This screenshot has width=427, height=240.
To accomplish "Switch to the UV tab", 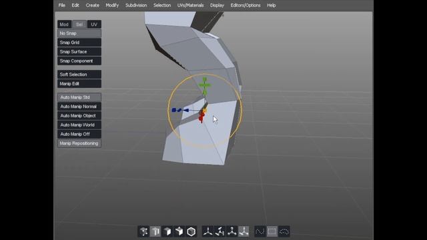I will pos(94,24).
